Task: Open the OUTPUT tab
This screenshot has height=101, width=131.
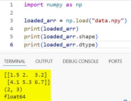Action: [x=44, y=61]
